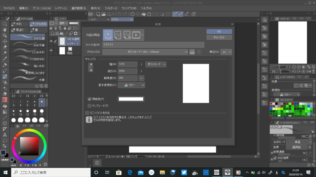Open the blend mode dropdown in tool property
316x177 pixels.
299,142
